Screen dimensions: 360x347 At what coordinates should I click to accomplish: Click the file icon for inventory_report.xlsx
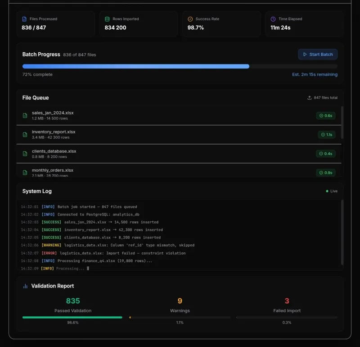(x=25, y=135)
